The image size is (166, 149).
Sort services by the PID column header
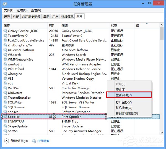click(54, 25)
